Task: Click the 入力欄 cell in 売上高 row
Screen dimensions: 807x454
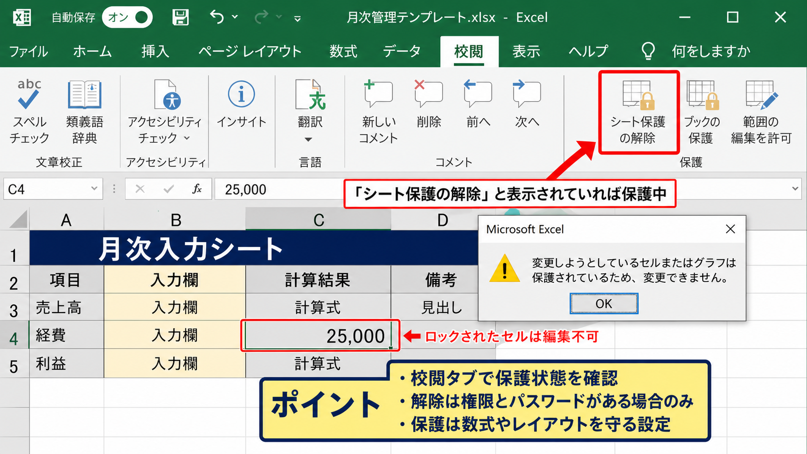Action: pyautogui.click(x=175, y=307)
